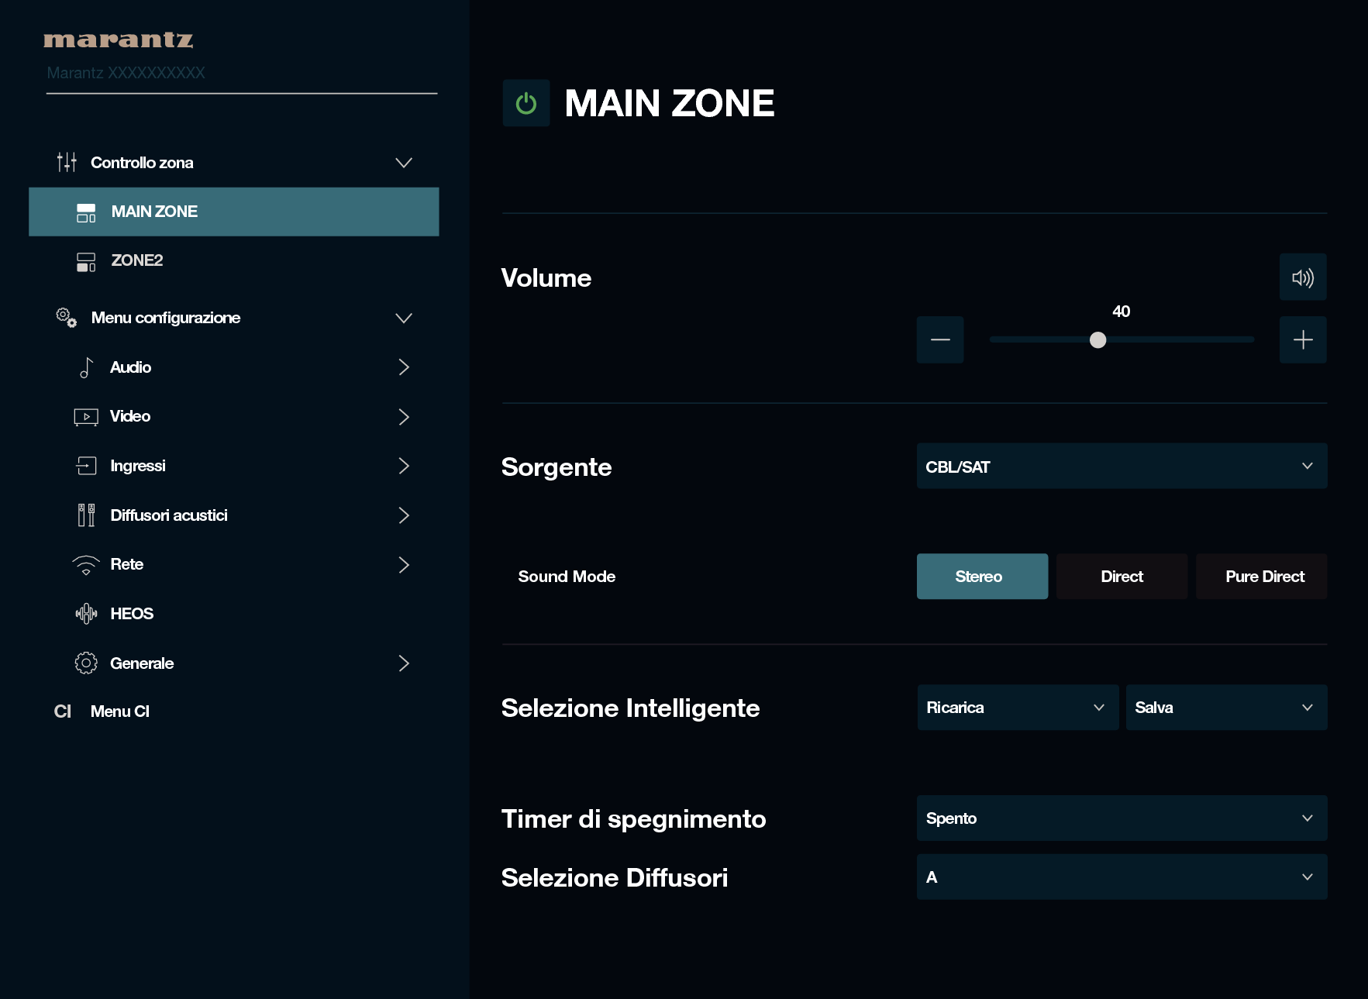Image resolution: width=1368 pixels, height=999 pixels.
Task: Open ZONE2 in the sidebar
Action: click(x=137, y=260)
